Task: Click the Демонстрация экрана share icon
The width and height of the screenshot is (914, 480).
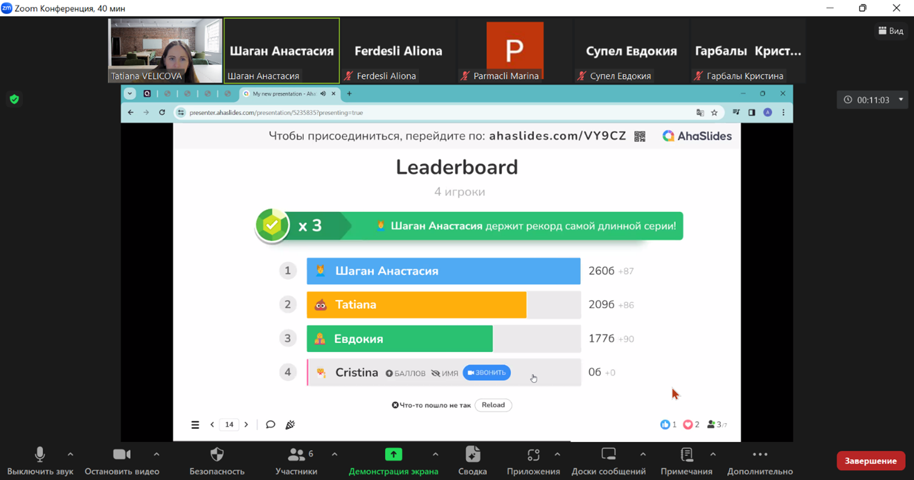Action: pyautogui.click(x=393, y=455)
